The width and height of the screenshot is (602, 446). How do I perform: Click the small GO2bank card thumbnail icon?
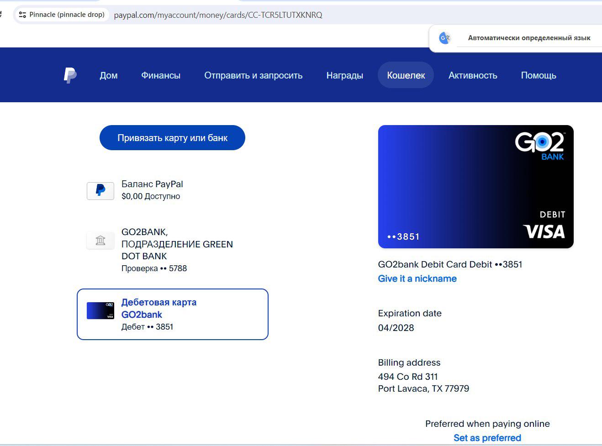(x=100, y=310)
